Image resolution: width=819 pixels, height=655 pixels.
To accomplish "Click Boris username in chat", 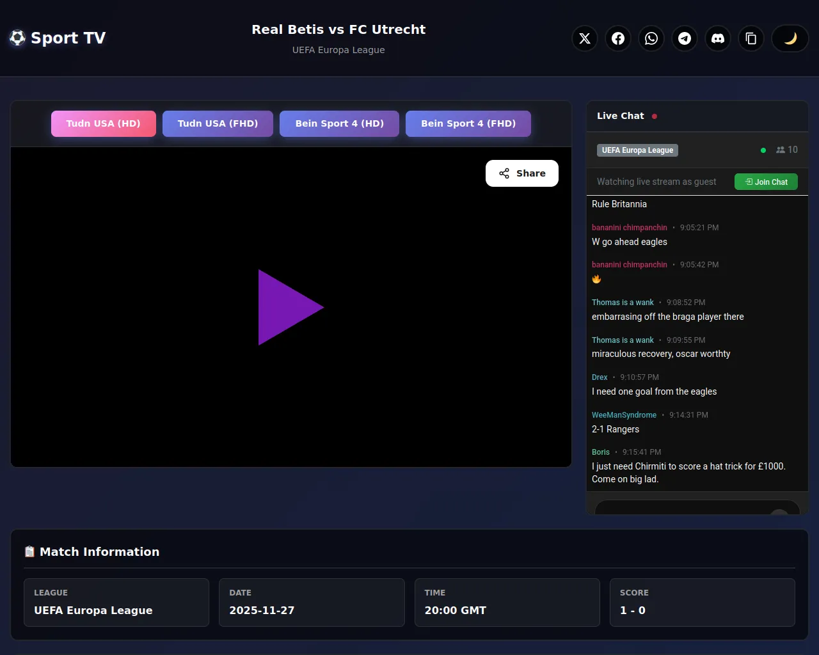I will tap(600, 452).
